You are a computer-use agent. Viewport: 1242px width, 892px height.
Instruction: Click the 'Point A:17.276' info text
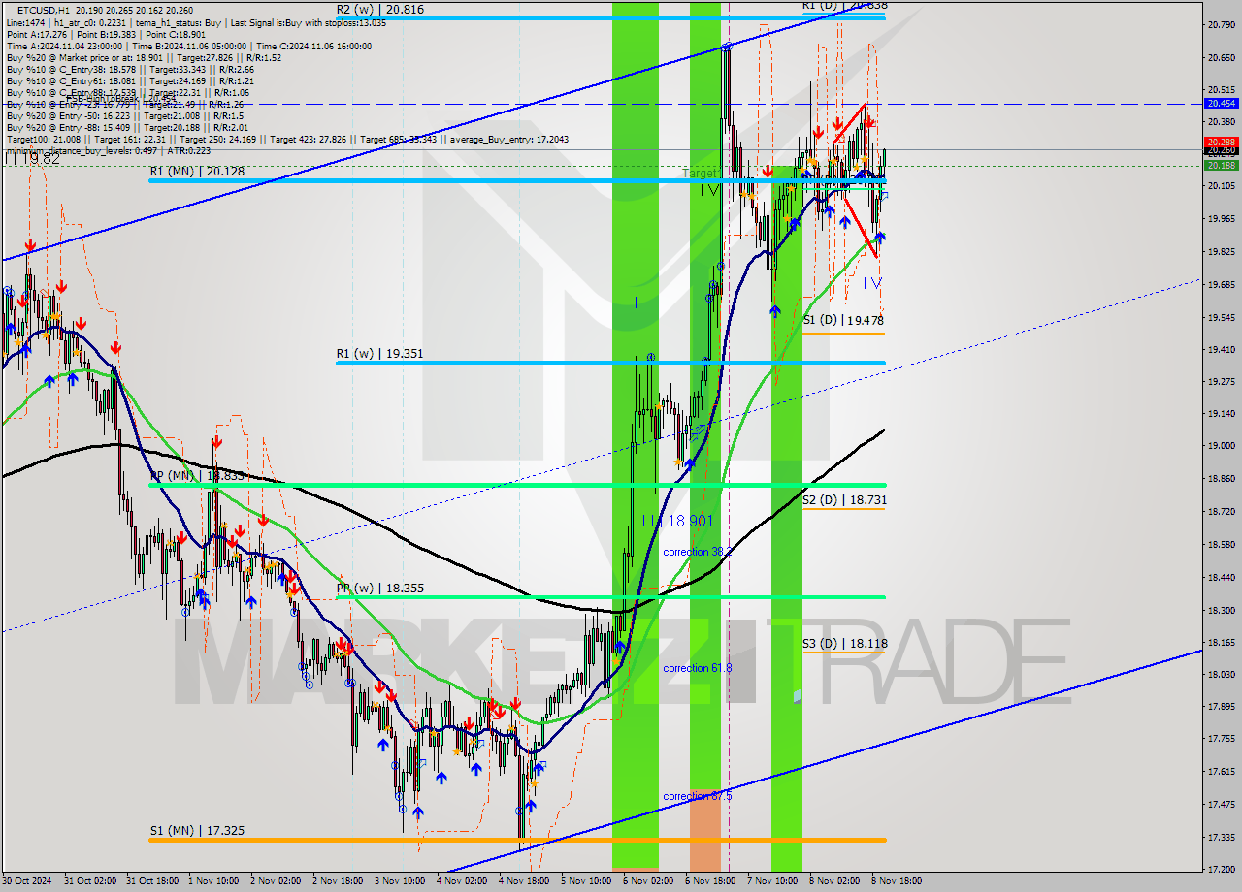point(38,34)
